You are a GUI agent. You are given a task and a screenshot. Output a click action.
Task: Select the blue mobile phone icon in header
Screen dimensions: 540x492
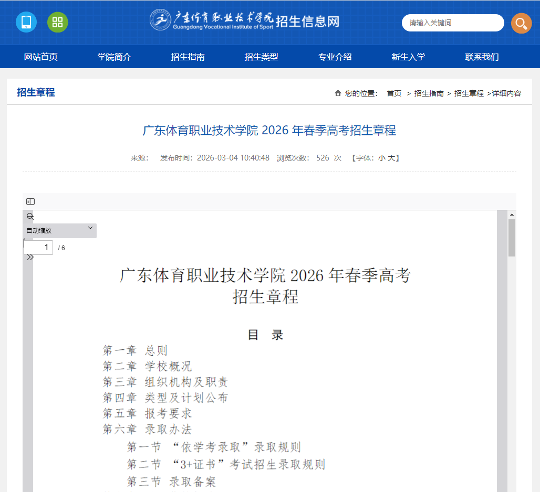[26, 23]
